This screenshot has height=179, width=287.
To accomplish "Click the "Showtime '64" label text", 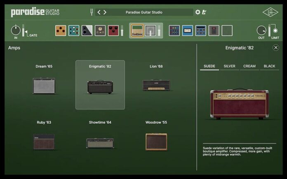I will pos(100,122).
